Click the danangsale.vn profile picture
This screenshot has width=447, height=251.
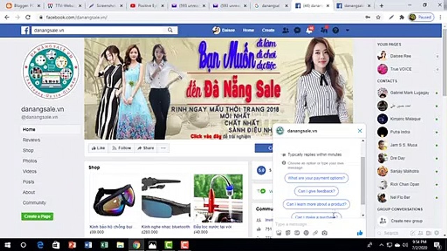(x=51, y=71)
